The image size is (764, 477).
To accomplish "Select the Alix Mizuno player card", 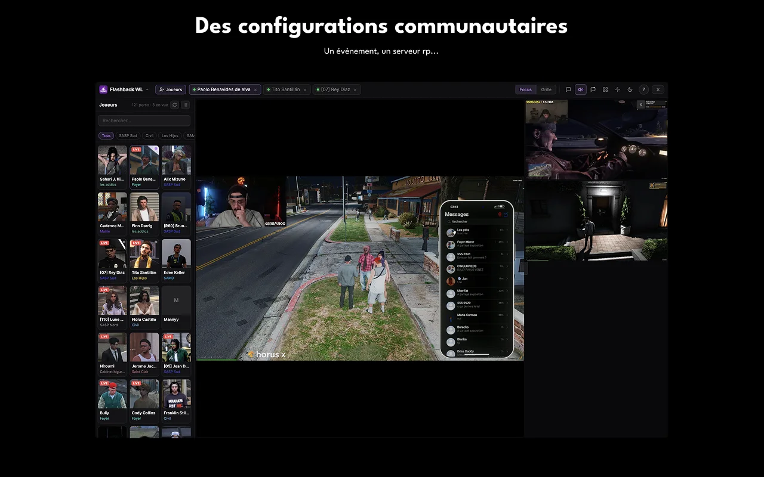I will 176,167.
